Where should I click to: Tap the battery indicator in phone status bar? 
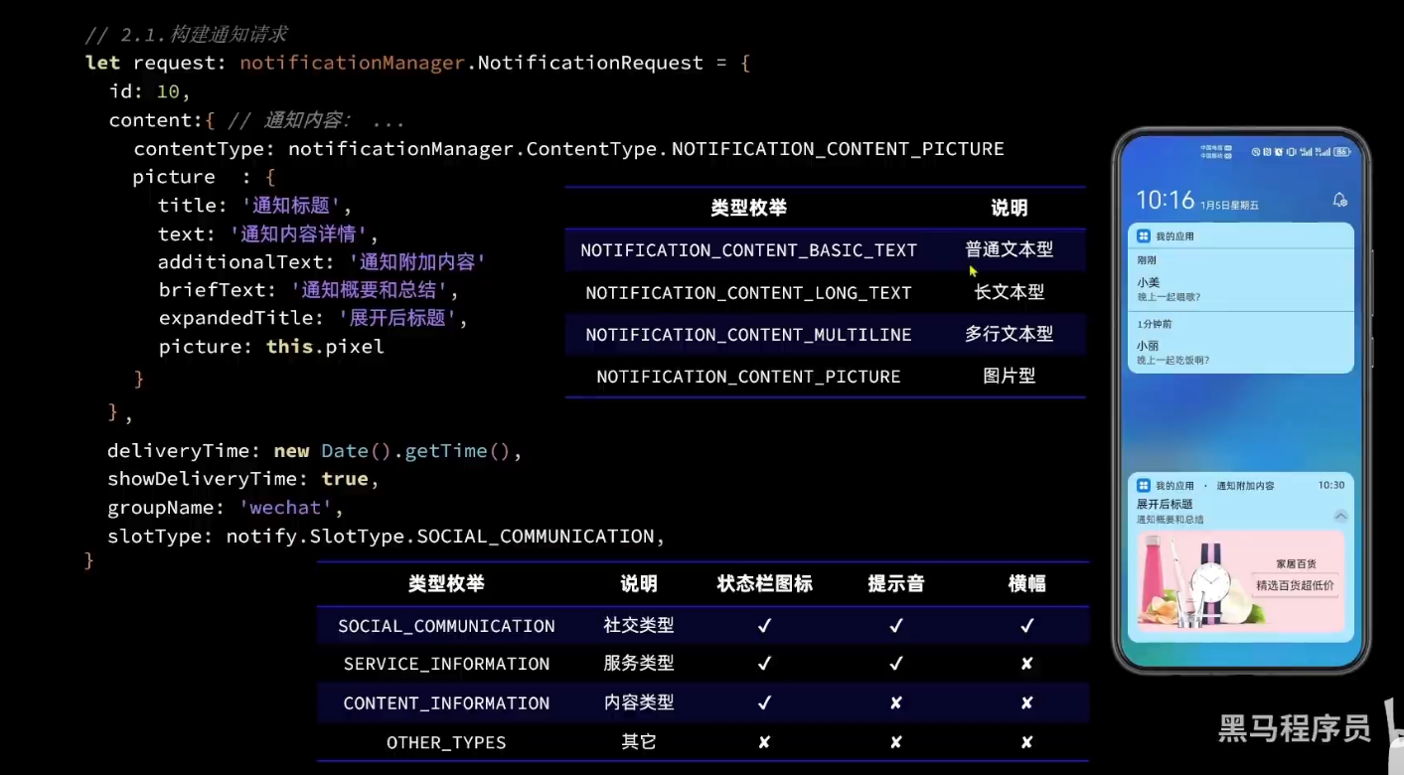[x=1341, y=152]
